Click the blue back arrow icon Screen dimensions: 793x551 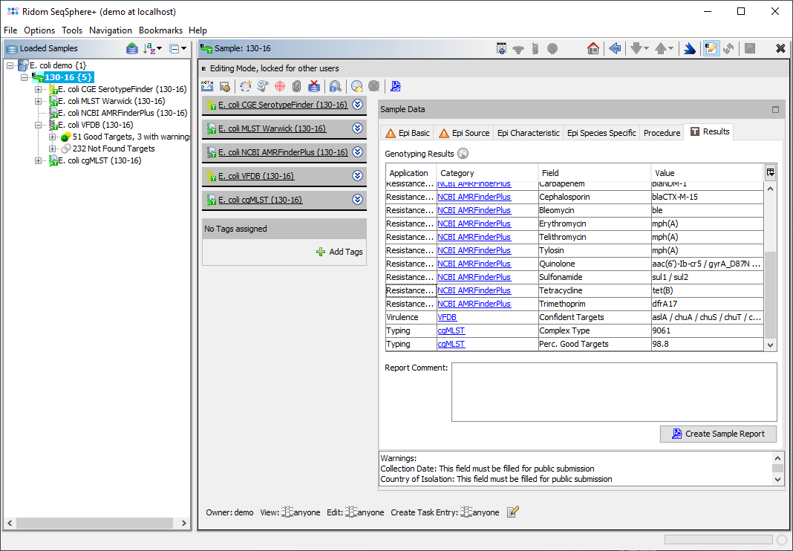click(615, 48)
